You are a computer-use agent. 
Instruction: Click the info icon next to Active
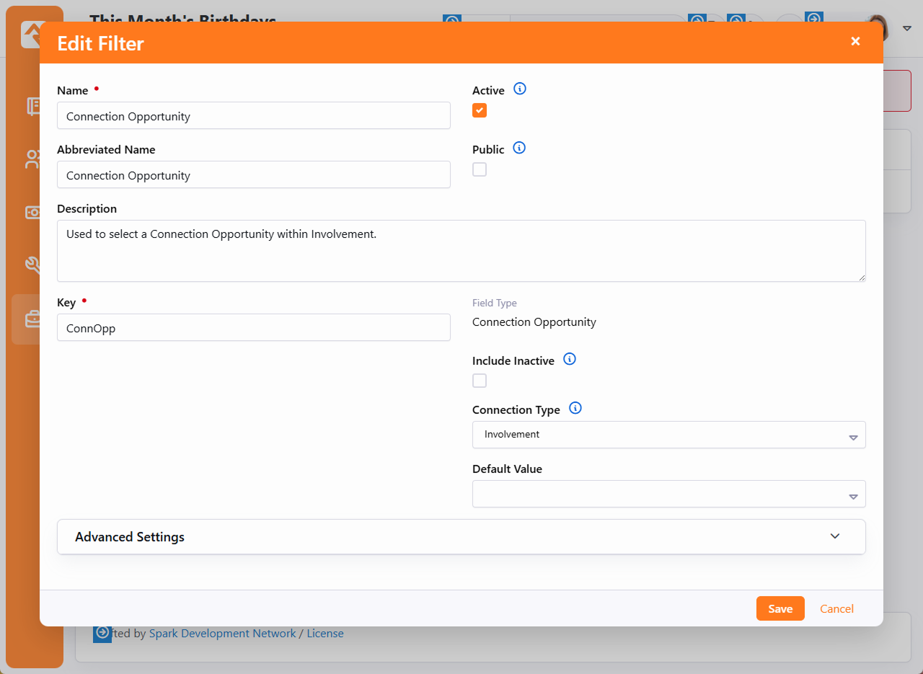519,89
